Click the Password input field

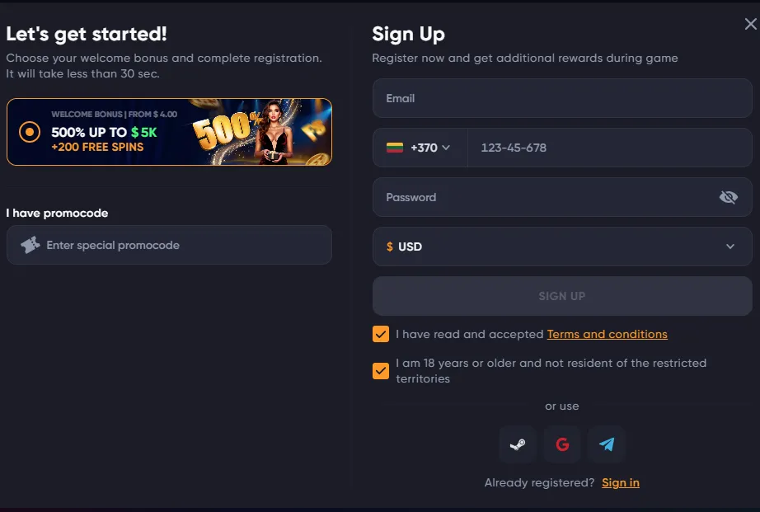pyautogui.click(x=544, y=197)
